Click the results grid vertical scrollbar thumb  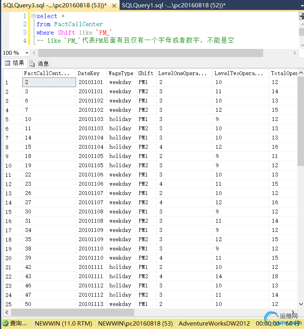[301, 121]
